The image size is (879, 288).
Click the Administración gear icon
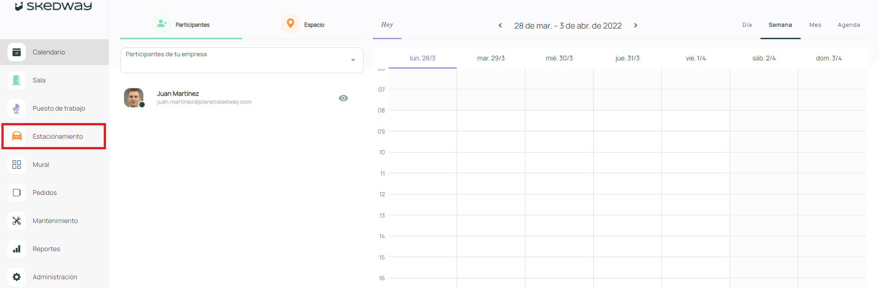(x=17, y=277)
